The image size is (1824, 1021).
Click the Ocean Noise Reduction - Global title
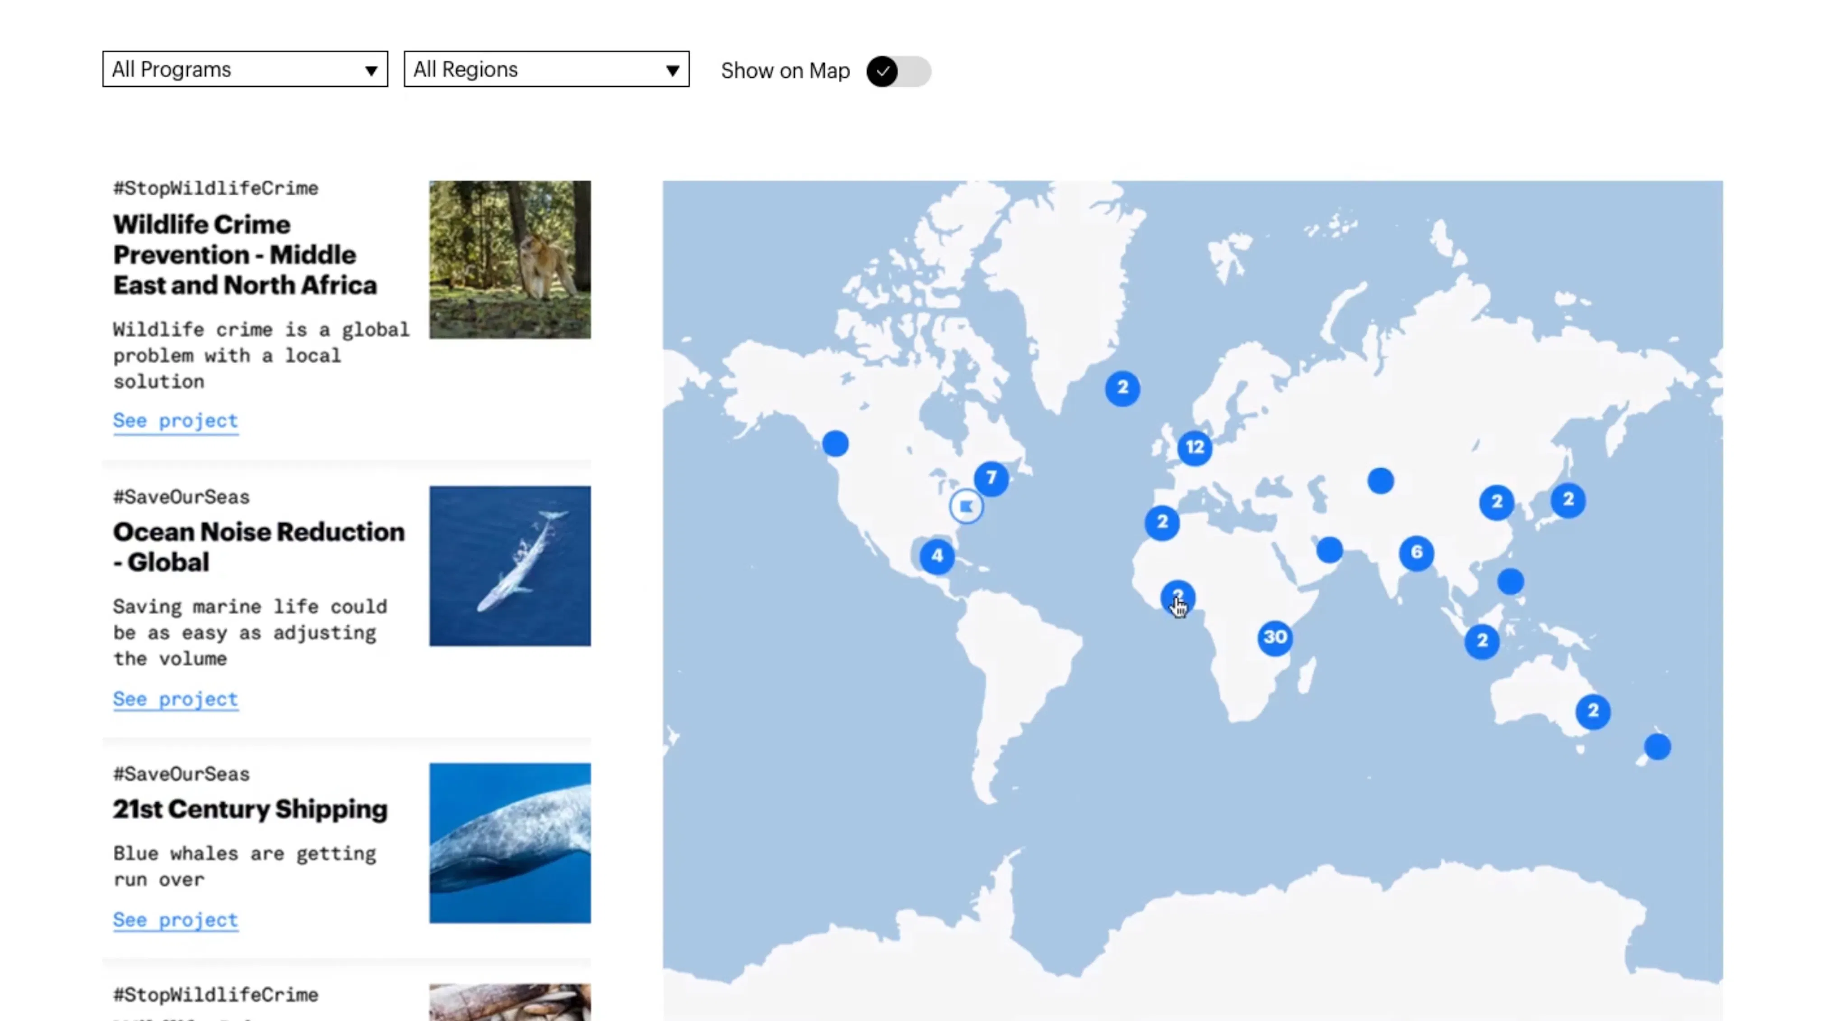point(258,547)
